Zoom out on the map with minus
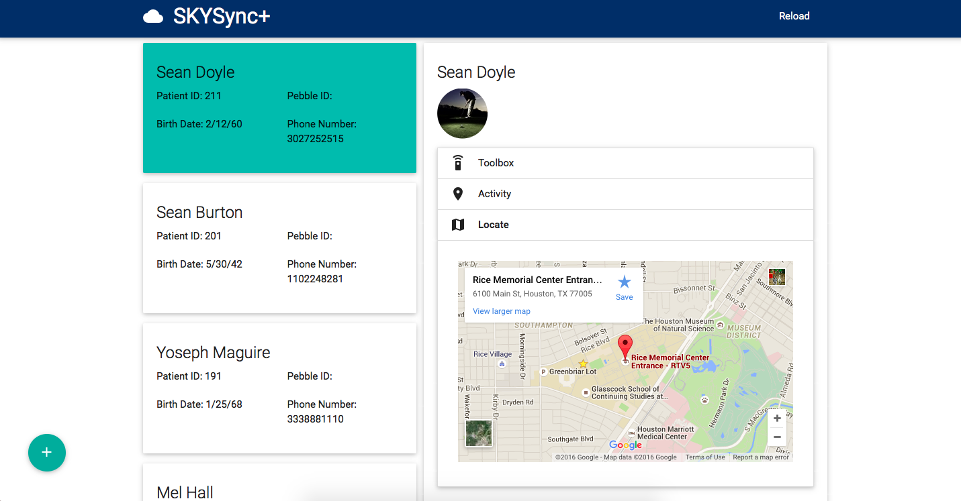This screenshot has height=501, width=961. pos(777,437)
